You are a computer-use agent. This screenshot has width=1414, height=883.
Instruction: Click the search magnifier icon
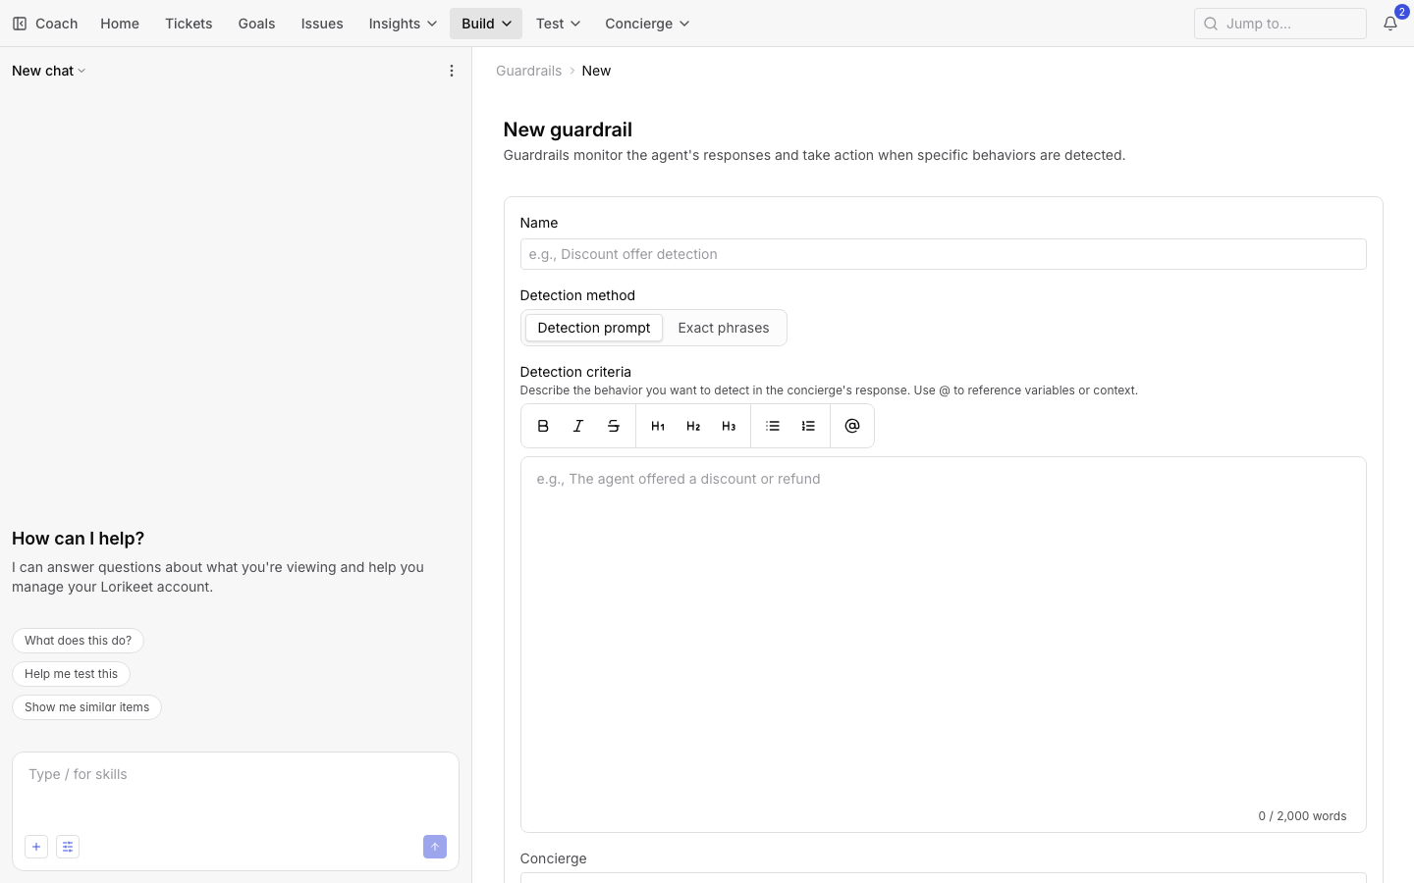click(x=1211, y=24)
